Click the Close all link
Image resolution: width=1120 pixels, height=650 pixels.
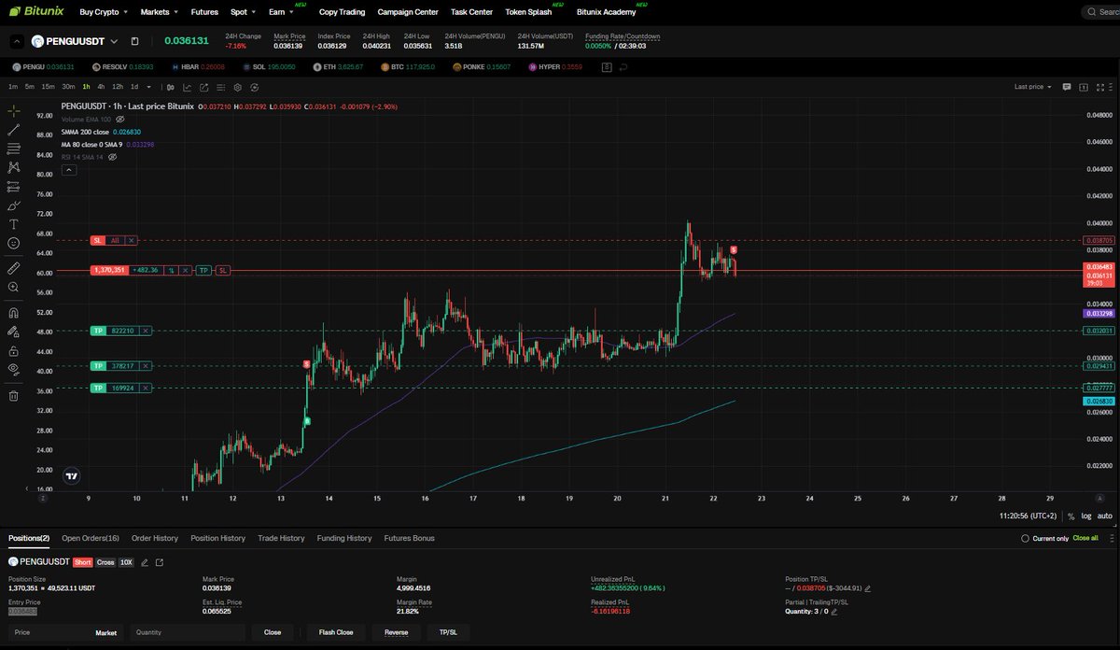[x=1085, y=539]
